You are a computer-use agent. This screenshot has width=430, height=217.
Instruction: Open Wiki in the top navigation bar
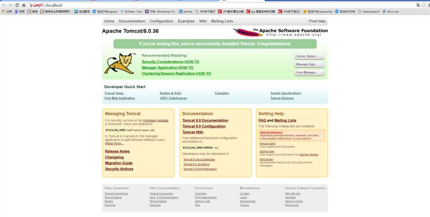[x=203, y=21]
